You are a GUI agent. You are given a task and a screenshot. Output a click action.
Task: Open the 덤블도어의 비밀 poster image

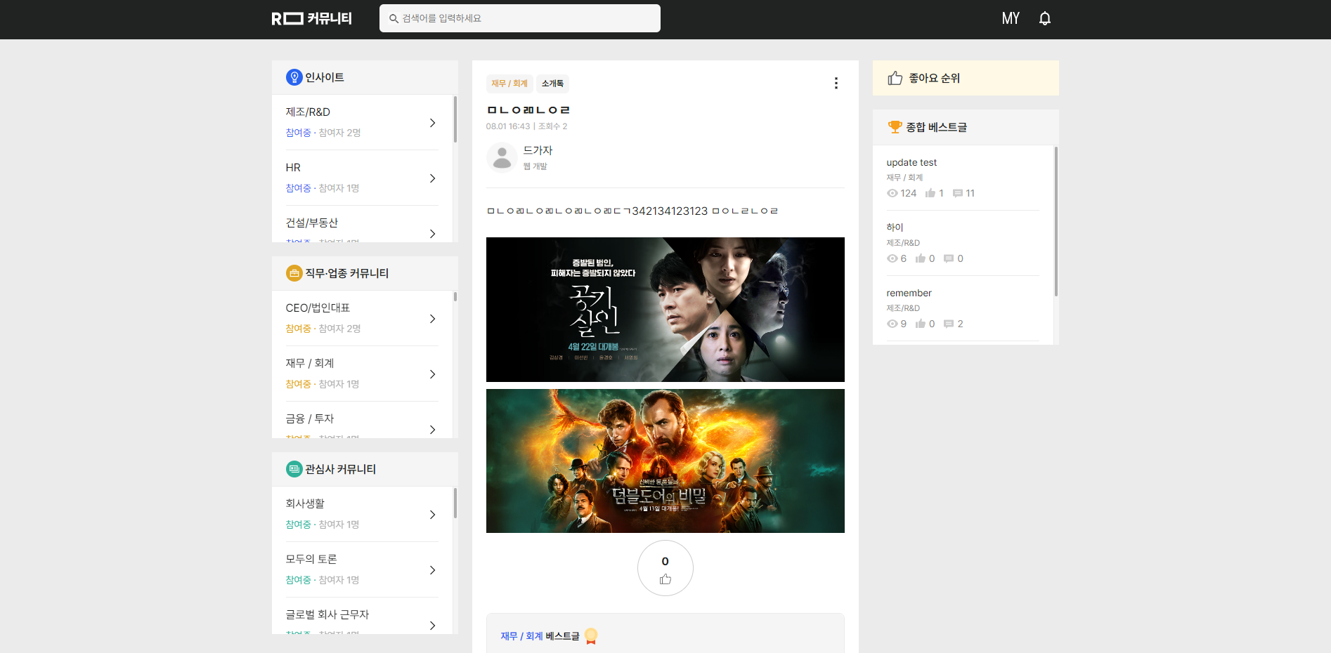[665, 461]
